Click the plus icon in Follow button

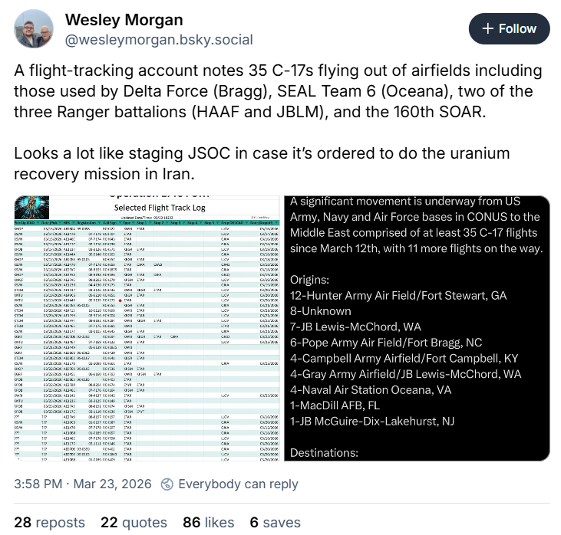pos(488,29)
